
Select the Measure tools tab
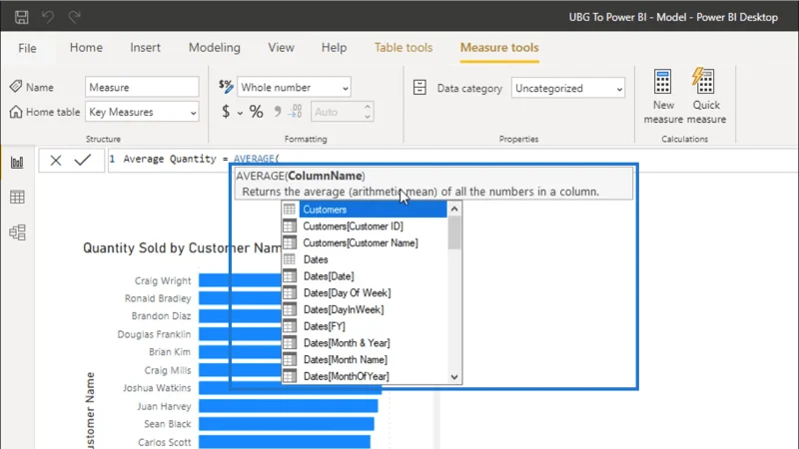click(499, 47)
